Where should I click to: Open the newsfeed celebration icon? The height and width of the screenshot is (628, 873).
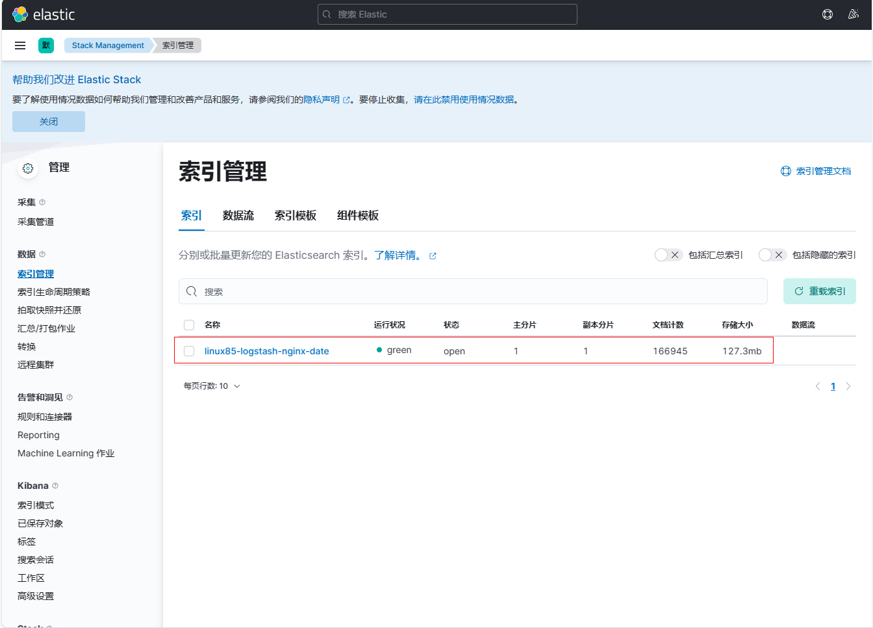coord(854,14)
